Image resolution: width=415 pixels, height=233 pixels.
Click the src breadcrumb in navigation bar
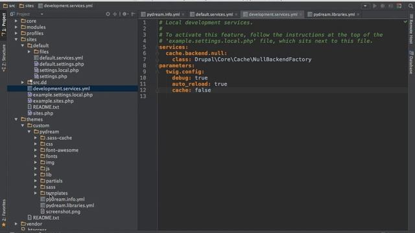pos(9,6)
